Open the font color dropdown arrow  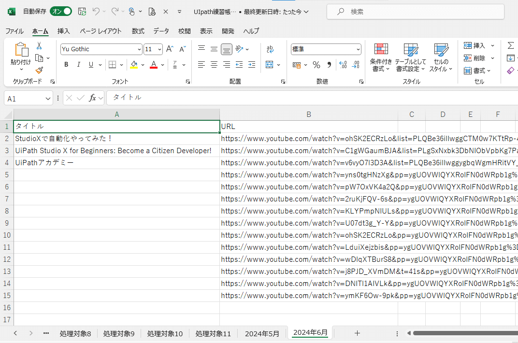[162, 65]
